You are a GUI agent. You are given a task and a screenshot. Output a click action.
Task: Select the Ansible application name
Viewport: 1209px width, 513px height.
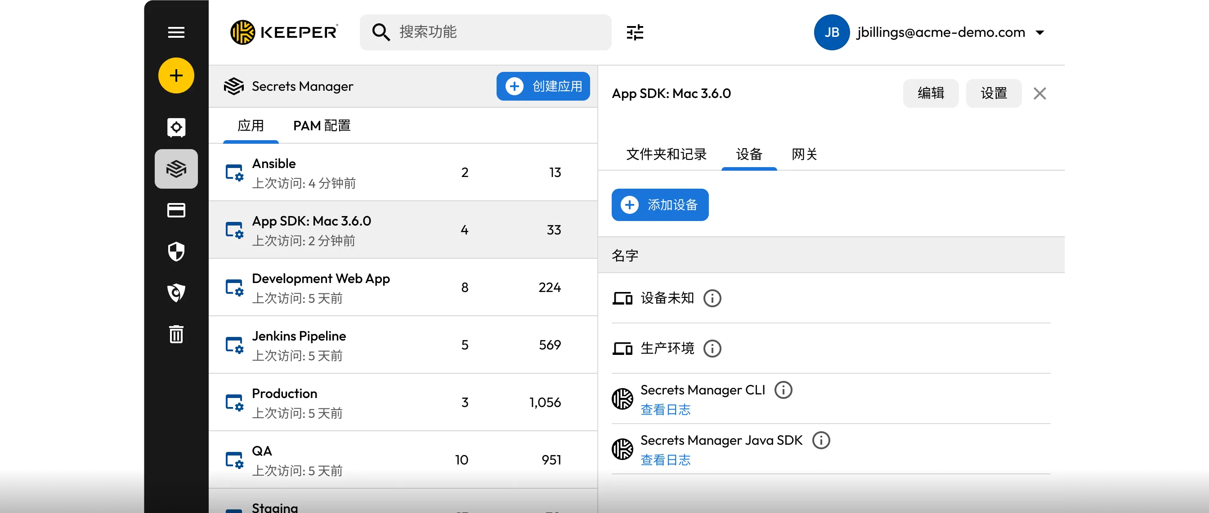274,164
